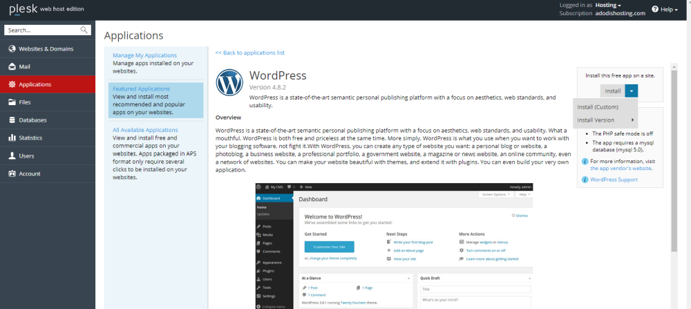Click the Overview heading

(228, 118)
